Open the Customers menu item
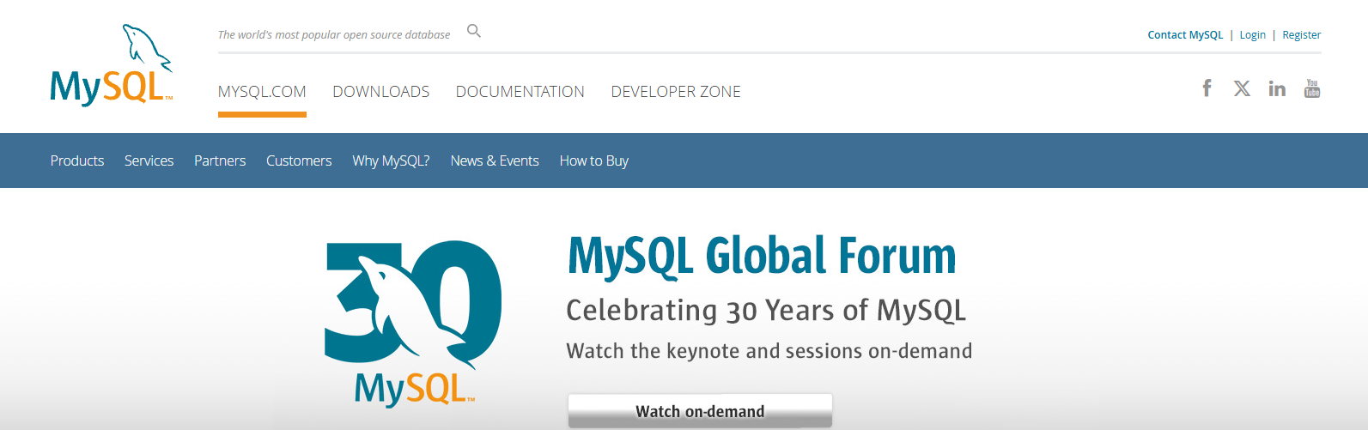Image resolution: width=1368 pixels, height=430 pixels. pyautogui.click(x=299, y=160)
